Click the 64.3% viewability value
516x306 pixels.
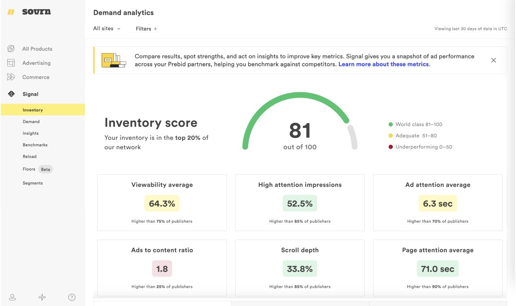click(162, 203)
